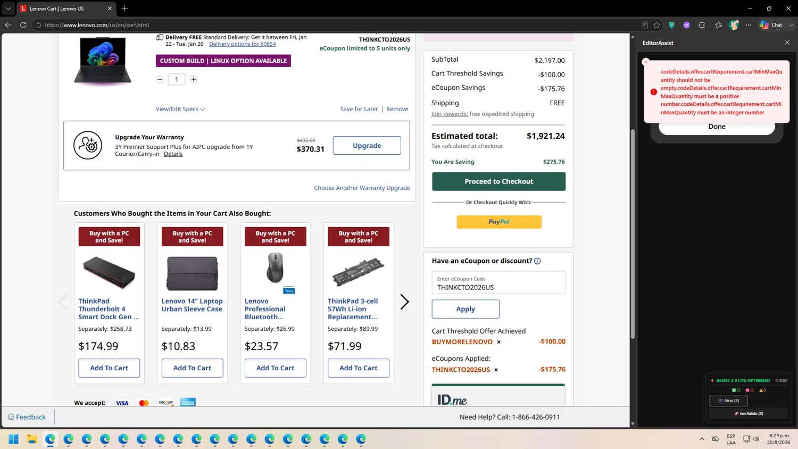Image resolution: width=798 pixels, height=449 pixels.
Task: Open the browser Settings and more menu
Action: pos(749,25)
